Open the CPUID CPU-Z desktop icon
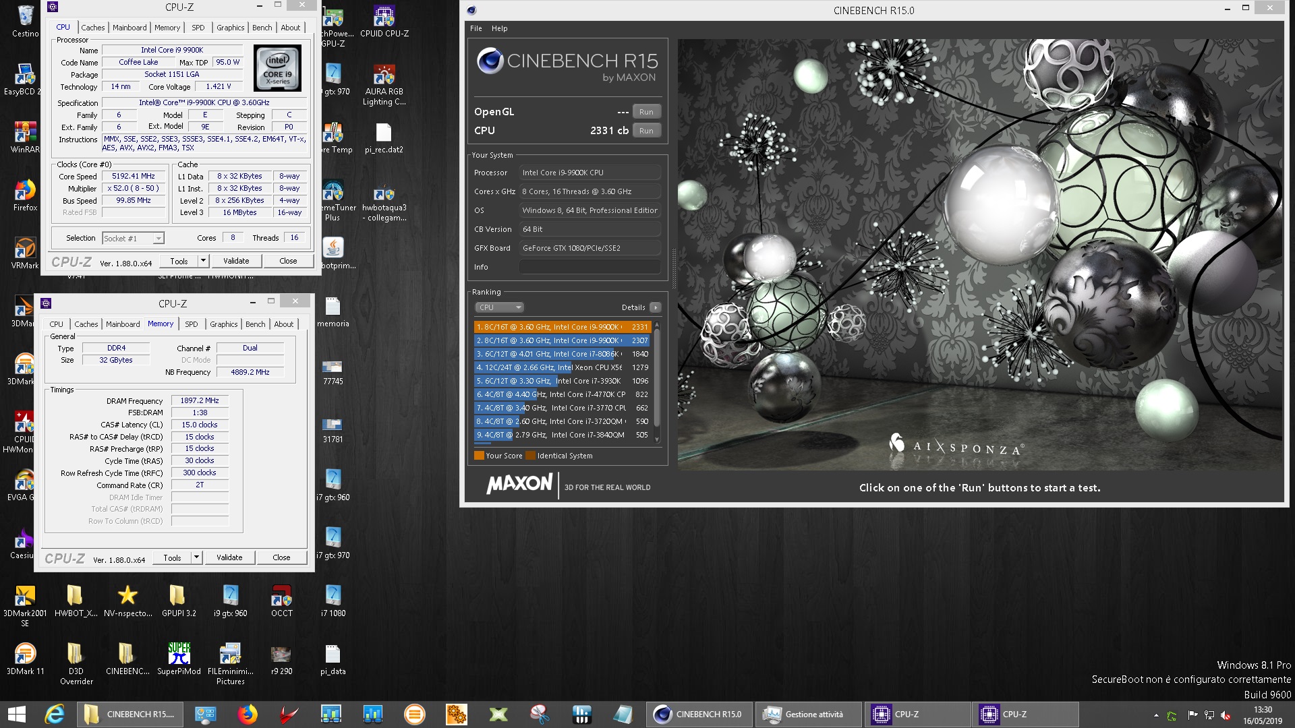 tap(384, 20)
